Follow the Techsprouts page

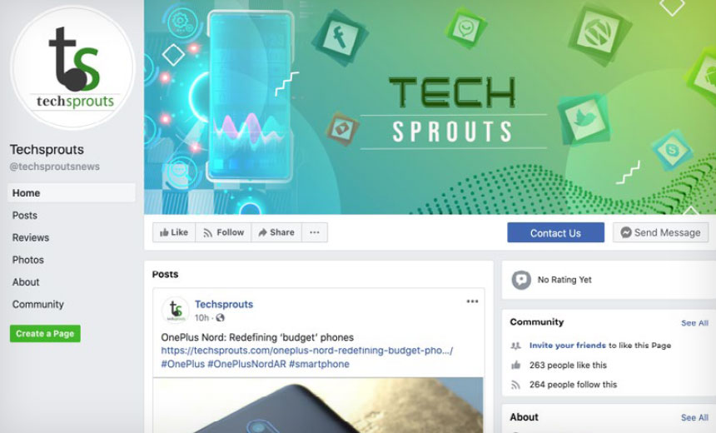click(x=223, y=232)
